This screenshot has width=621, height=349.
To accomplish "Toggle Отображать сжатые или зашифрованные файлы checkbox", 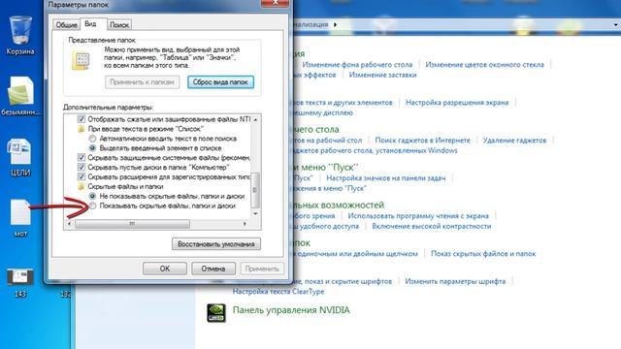I will [x=82, y=119].
